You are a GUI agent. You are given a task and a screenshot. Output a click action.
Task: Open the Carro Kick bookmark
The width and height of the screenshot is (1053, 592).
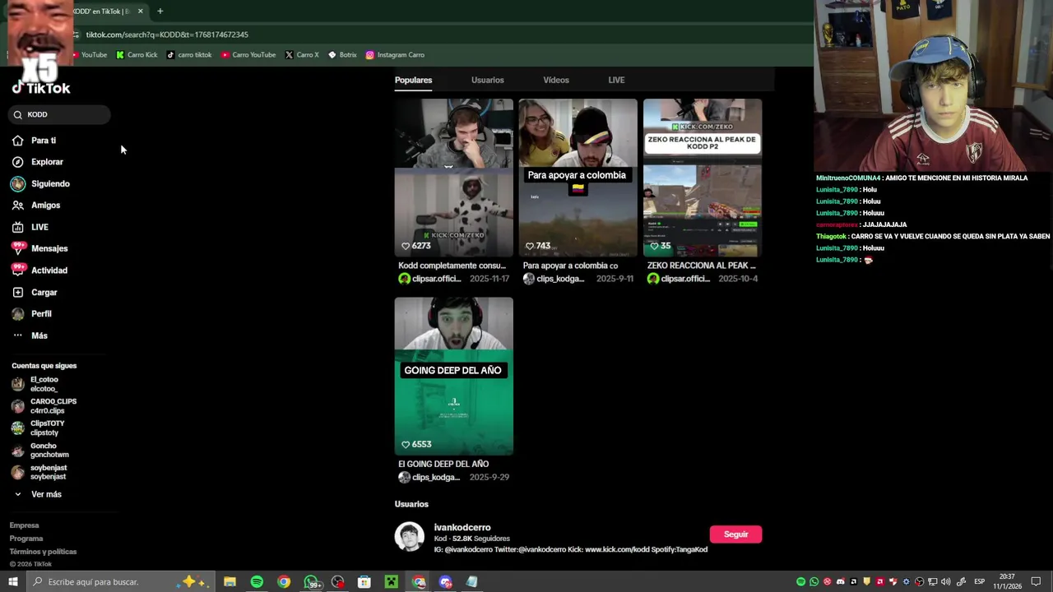coord(137,55)
